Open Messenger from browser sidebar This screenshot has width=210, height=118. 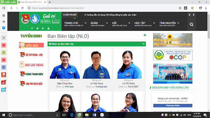(4, 28)
